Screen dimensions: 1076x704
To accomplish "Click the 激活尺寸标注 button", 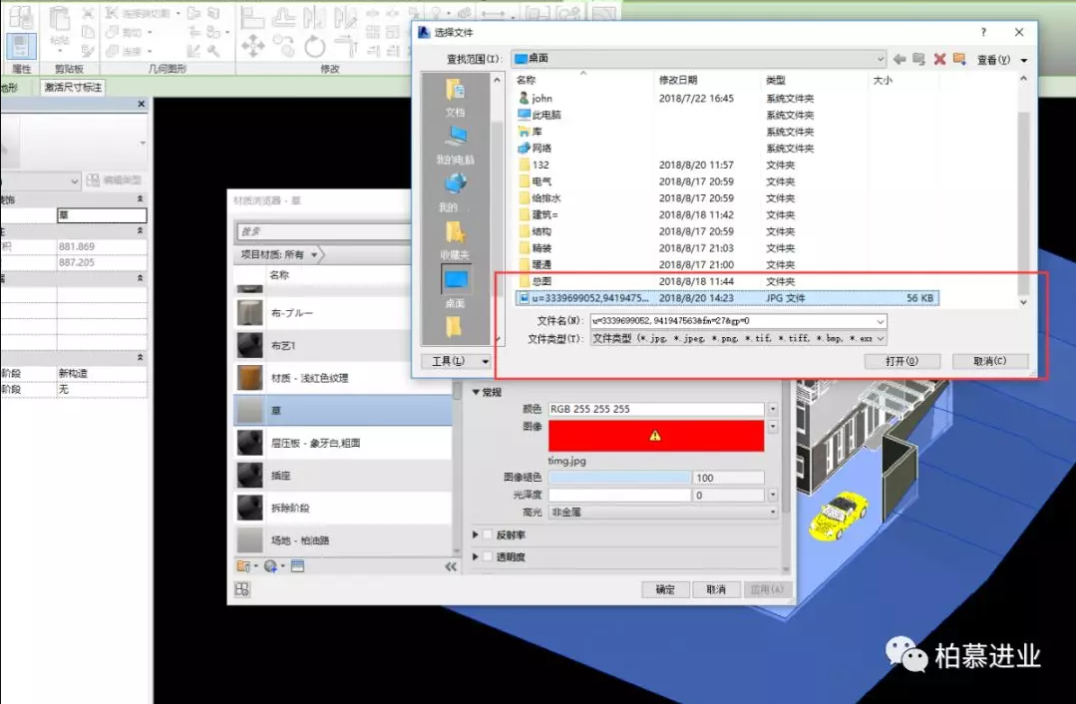I will tap(73, 87).
